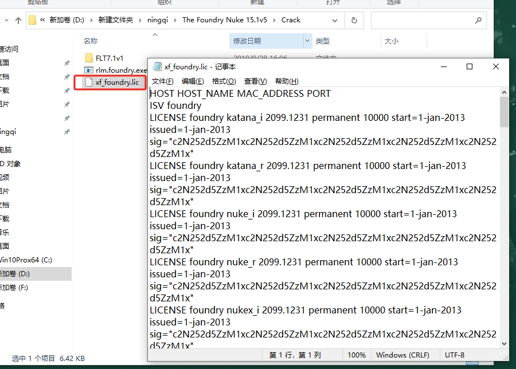Minimize the Notepad window
This screenshot has width=516, height=369.
click(444, 67)
